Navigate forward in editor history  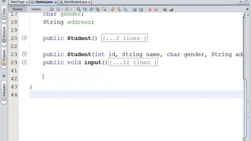point(67,9)
